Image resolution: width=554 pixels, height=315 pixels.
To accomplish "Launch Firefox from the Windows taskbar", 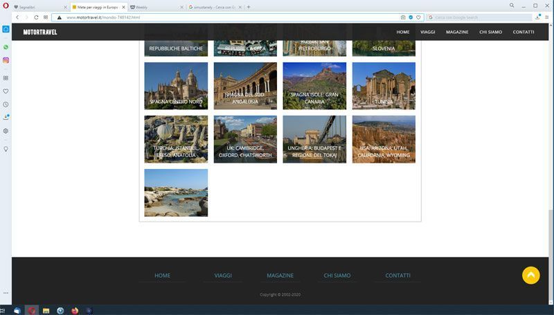I will 75,310.
